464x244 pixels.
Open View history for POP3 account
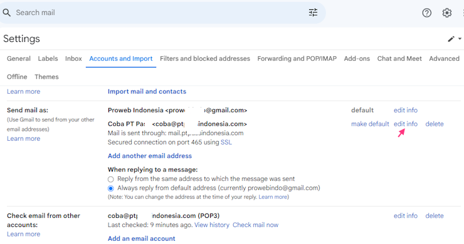click(x=211, y=225)
